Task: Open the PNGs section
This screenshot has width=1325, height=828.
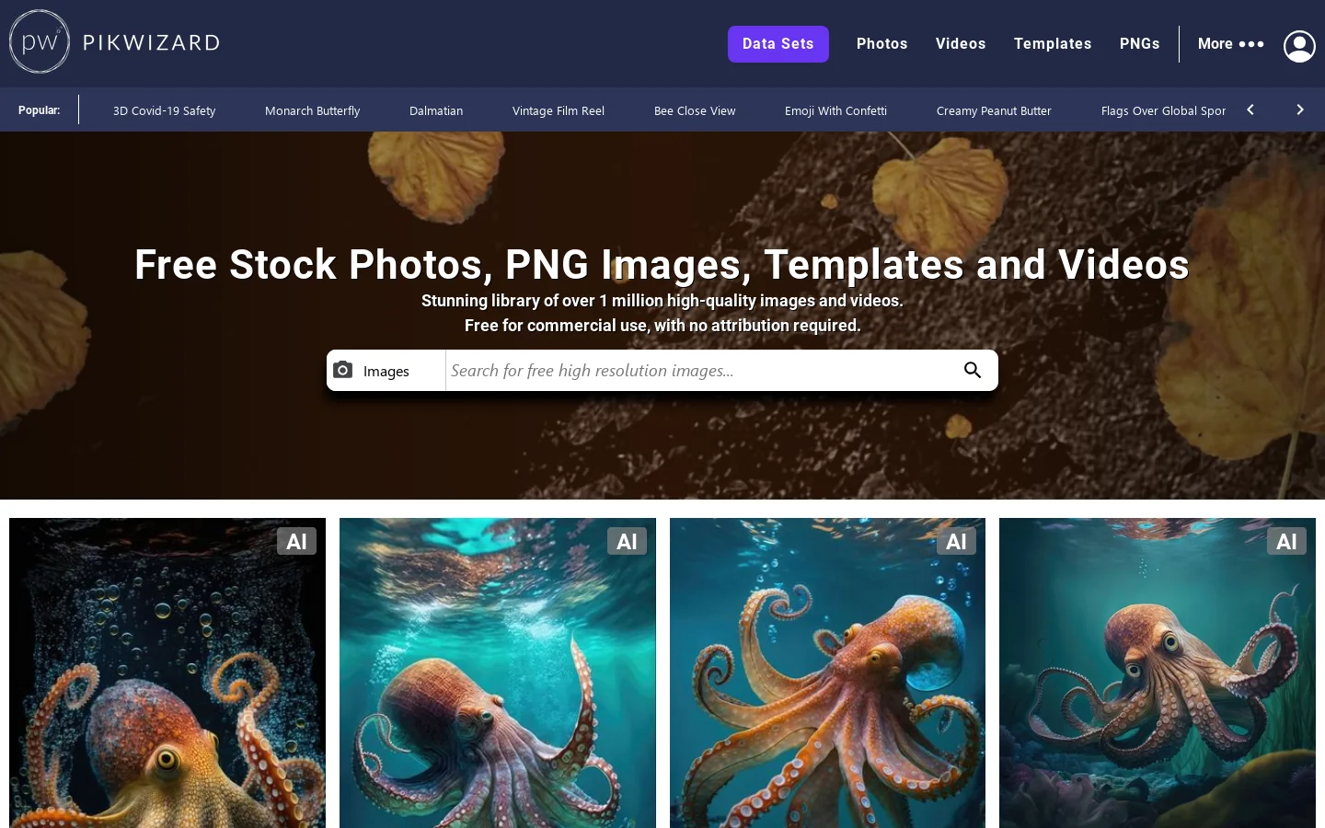Action: click(1140, 43)
